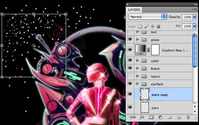Screen dimensions: 199x125
Task: Hide the glows group
Action: (130, 39)
